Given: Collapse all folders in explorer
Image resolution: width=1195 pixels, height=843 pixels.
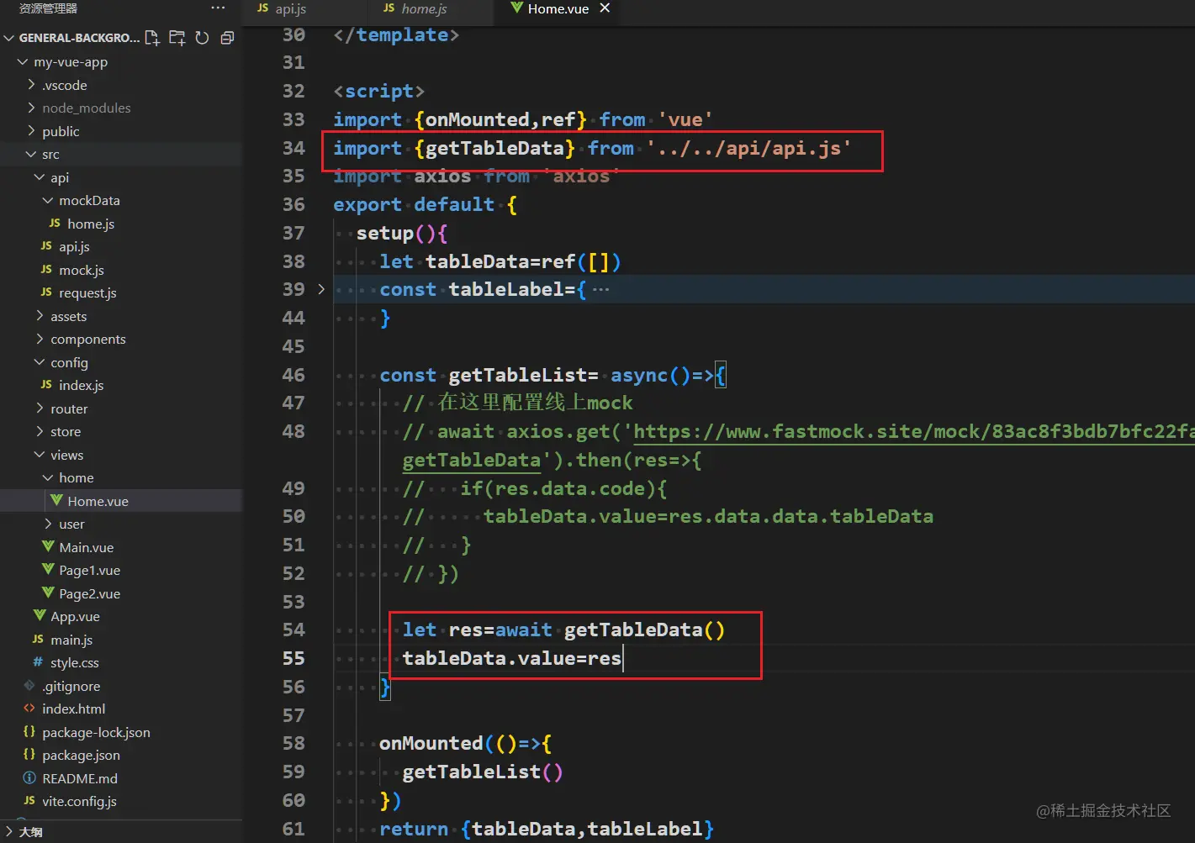Looking at the screenshot, I should coord(227,38).
